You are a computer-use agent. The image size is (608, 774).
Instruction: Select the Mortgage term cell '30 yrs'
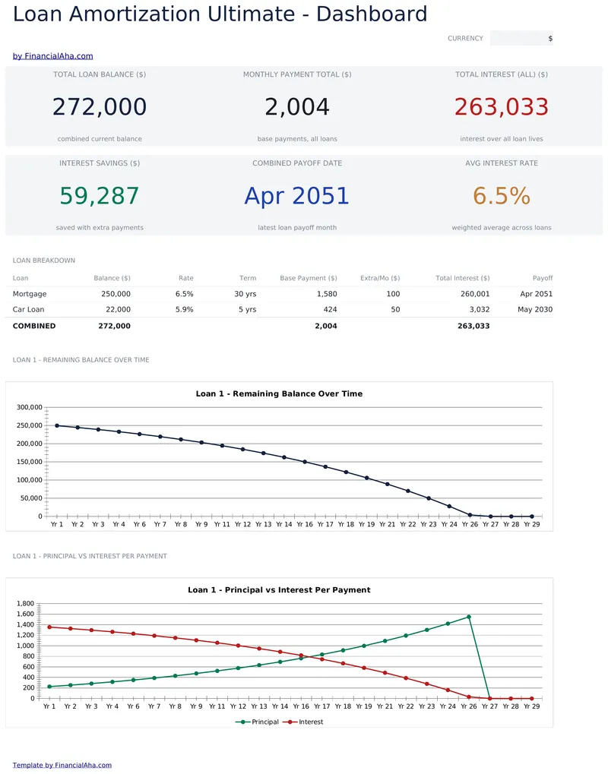point(245,294)
